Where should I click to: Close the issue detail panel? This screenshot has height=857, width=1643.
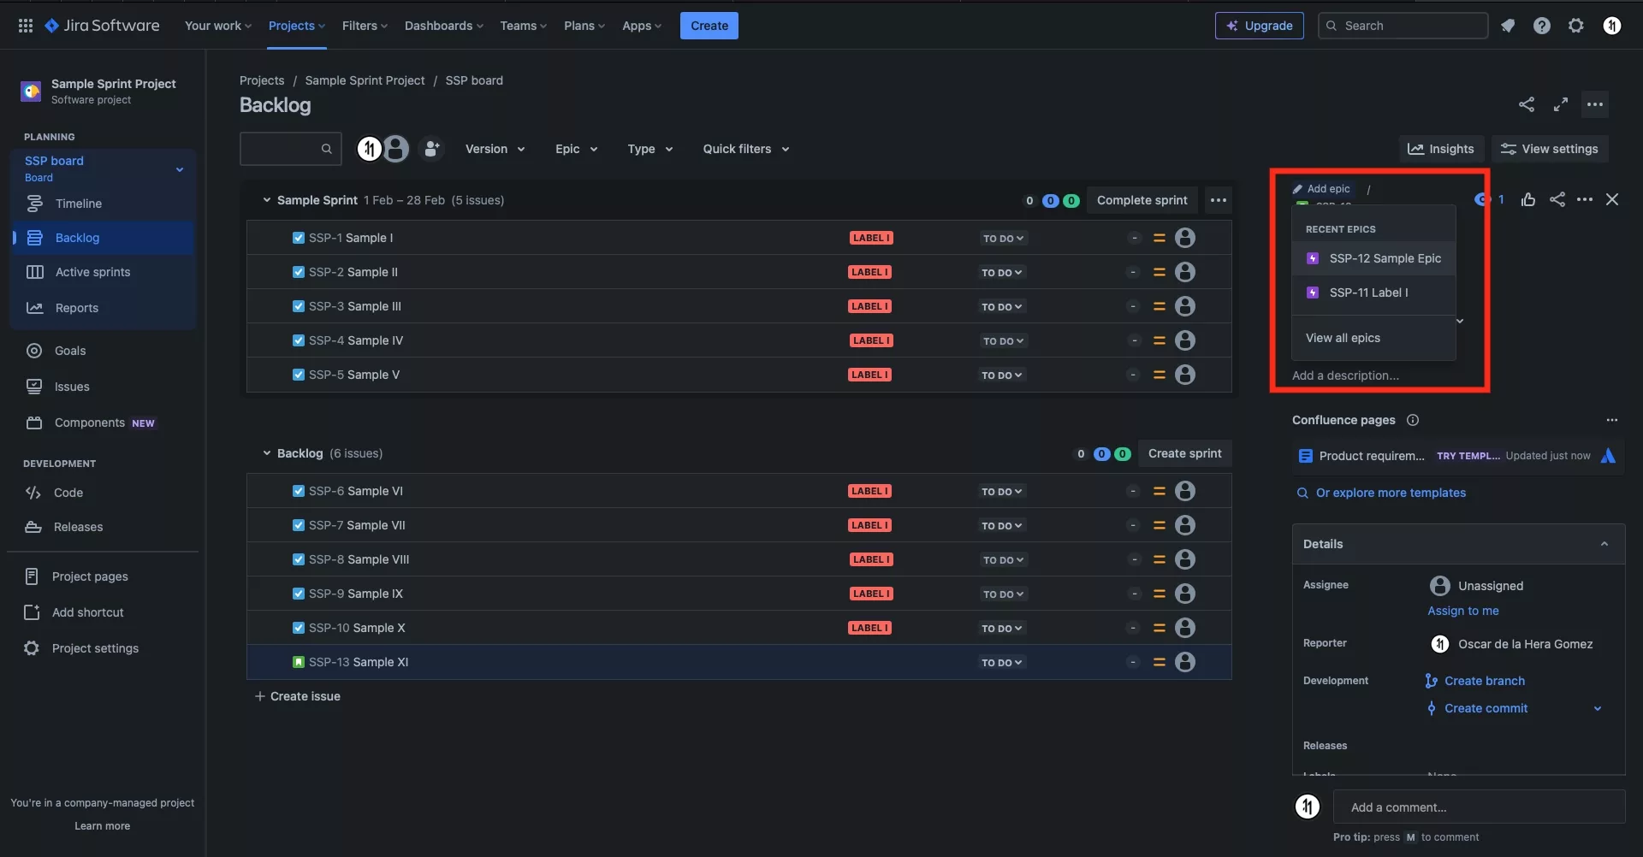point(1612,199)
